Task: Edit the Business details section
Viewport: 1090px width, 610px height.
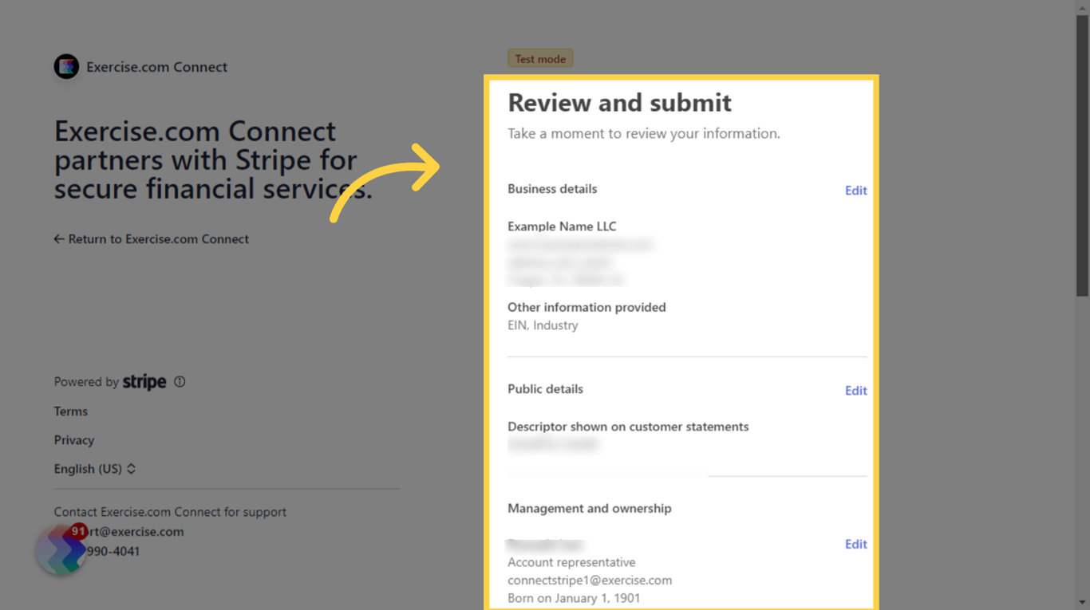Action: tap(855, 190)
